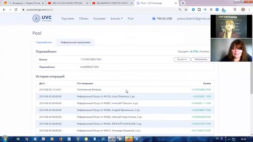Image resolution: width=253 pixels, height=142 pixels.
Task: Click the ЕВГЕНИЙ КУЗНЕЦОВ referral bonus row
Action: pyautogui.click(x=125, y=124)
